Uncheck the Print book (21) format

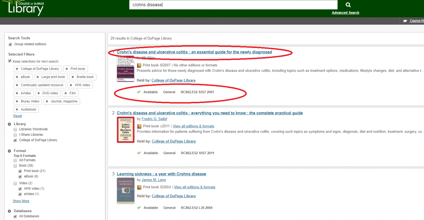point(20,171)
